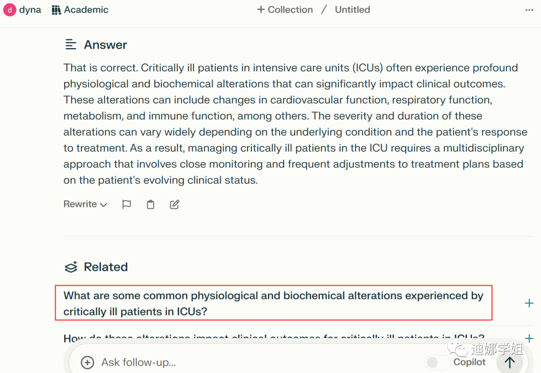The height and width of the screenshot is (373, 541).
Task: Open the three-dot more options menu
Action: click(x=529, y=10)
